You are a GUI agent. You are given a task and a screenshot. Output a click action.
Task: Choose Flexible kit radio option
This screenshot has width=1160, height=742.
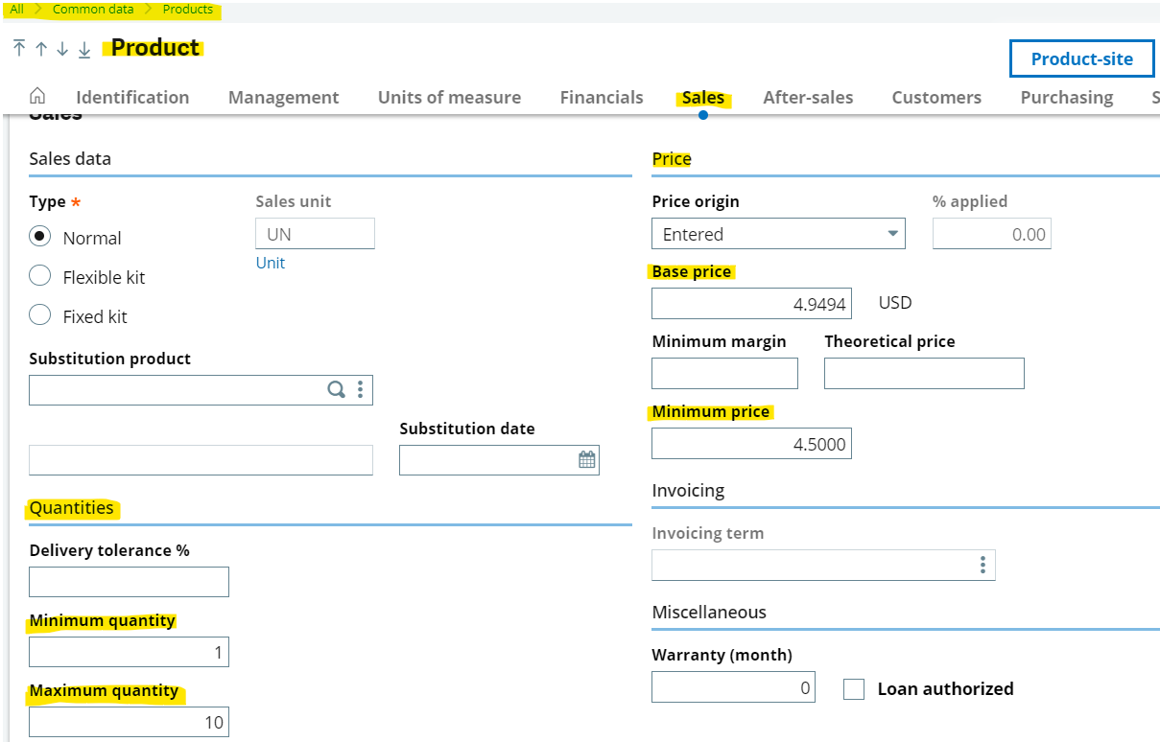40,276
